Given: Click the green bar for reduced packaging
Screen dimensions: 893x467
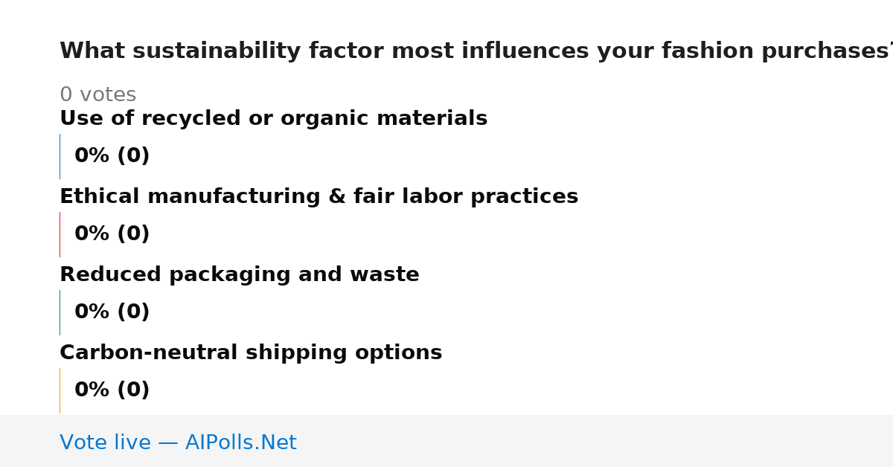Looking at the screenshot, I should pos(60,312).
